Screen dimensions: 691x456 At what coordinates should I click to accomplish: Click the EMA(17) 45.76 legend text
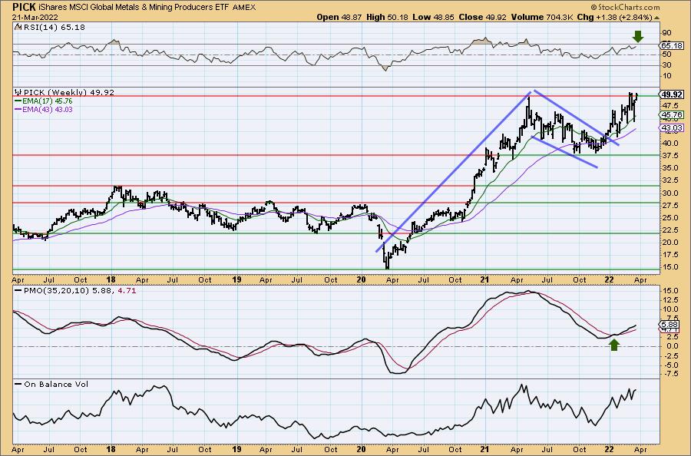pyautogui.click(x=48, y=101)
